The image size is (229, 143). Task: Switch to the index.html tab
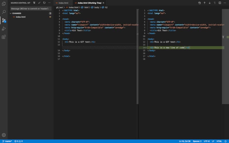coord(63,3)
